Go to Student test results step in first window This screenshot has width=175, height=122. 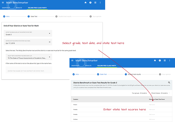coord(63,16)
